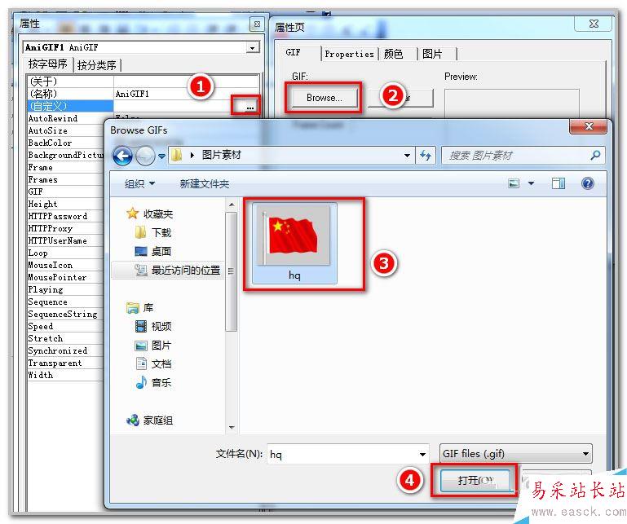Click the forward arrow in Browse GIFs
627x524 pixels.
[x=146, y=156]
